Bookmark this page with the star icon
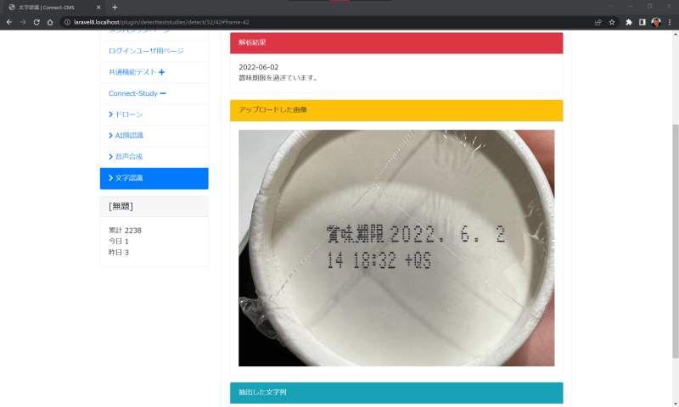This screenshot has width=679, height=407. tap(612, 22)
